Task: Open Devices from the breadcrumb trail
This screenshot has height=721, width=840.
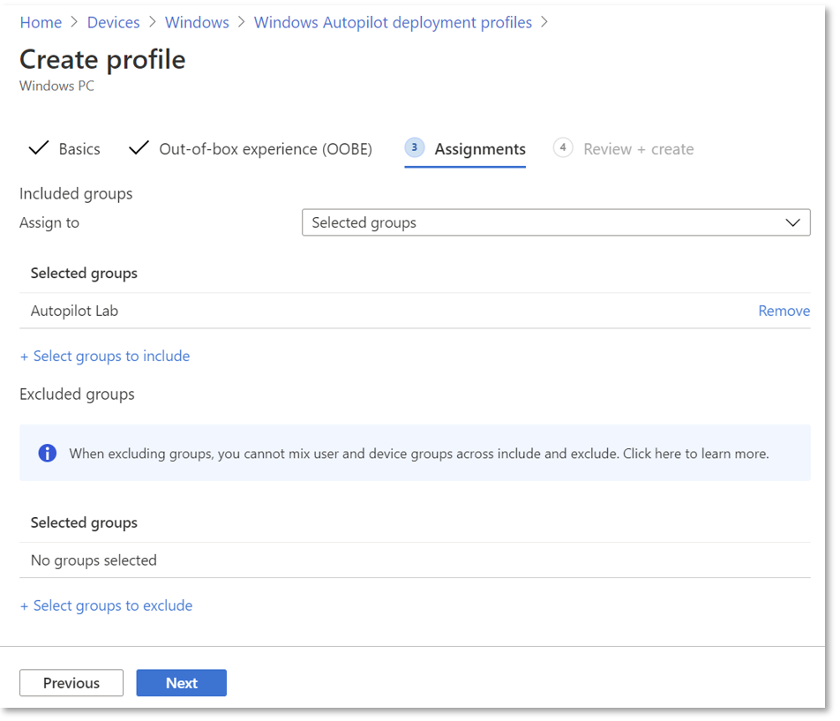Action: (x=113, y=22)
